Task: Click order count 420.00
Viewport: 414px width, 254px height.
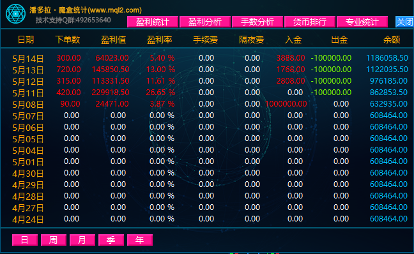Action: 68,93
